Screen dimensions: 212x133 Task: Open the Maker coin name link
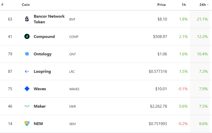pyautogui.click(x=40, y=106)
